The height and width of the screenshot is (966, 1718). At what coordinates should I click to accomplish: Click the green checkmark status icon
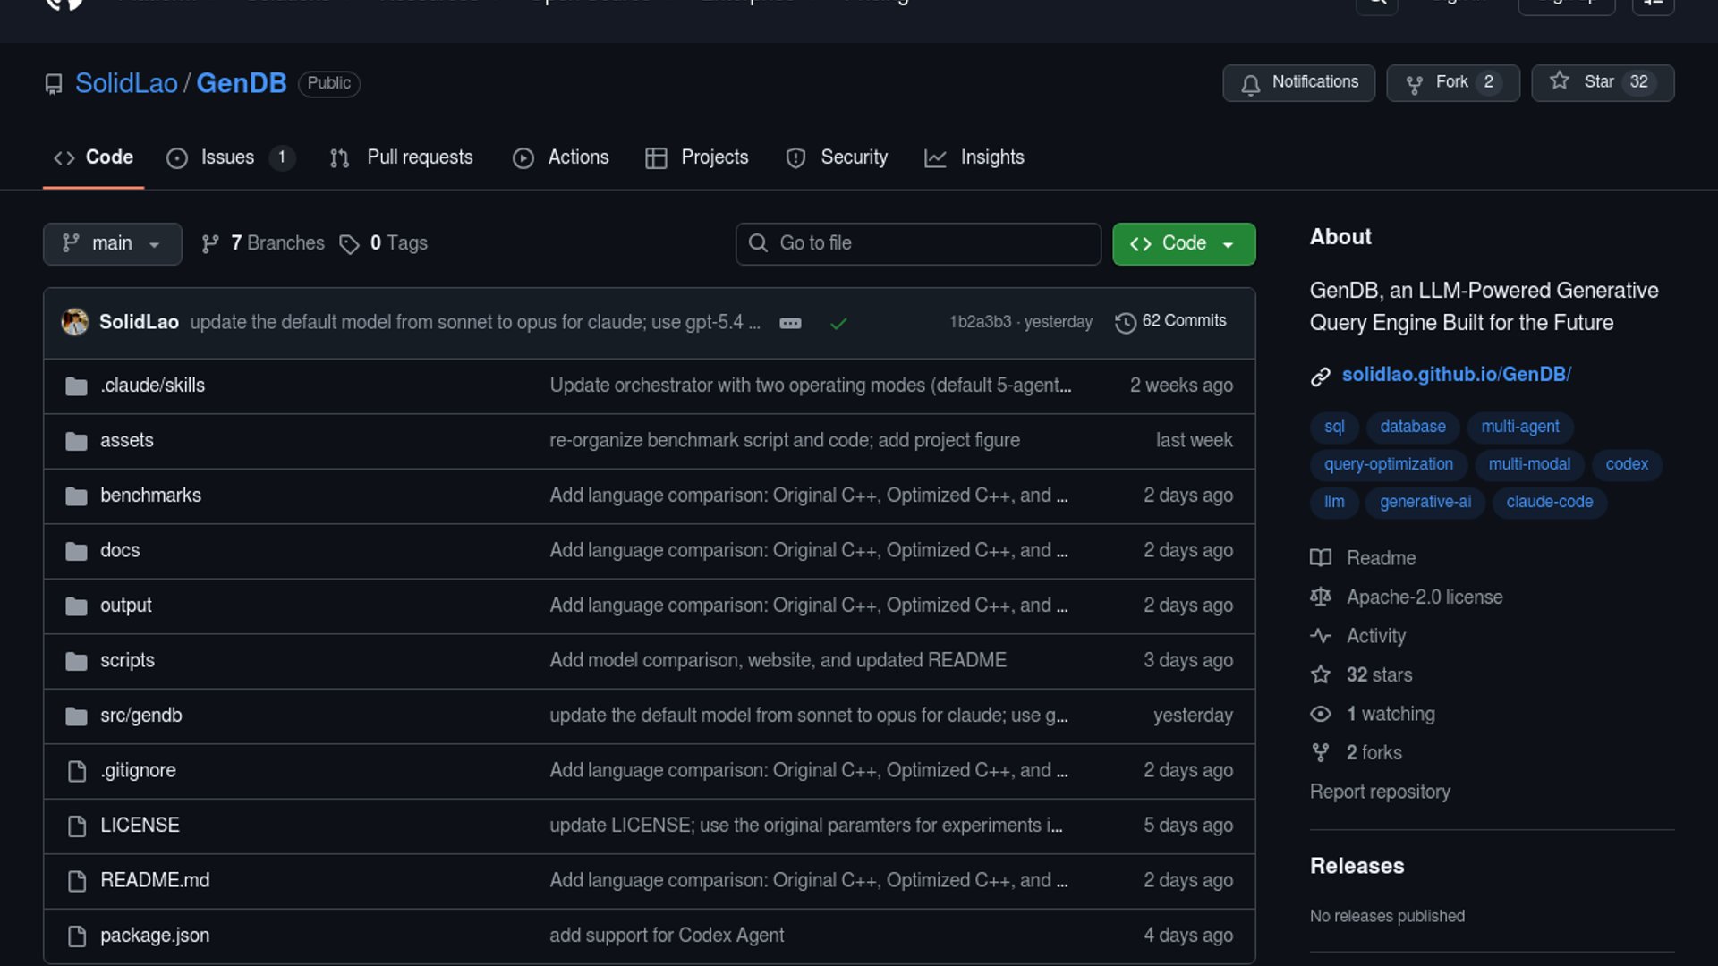point(838,323)
